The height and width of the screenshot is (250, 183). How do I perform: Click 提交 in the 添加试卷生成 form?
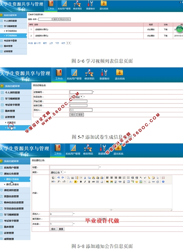(x=73, y=115)
